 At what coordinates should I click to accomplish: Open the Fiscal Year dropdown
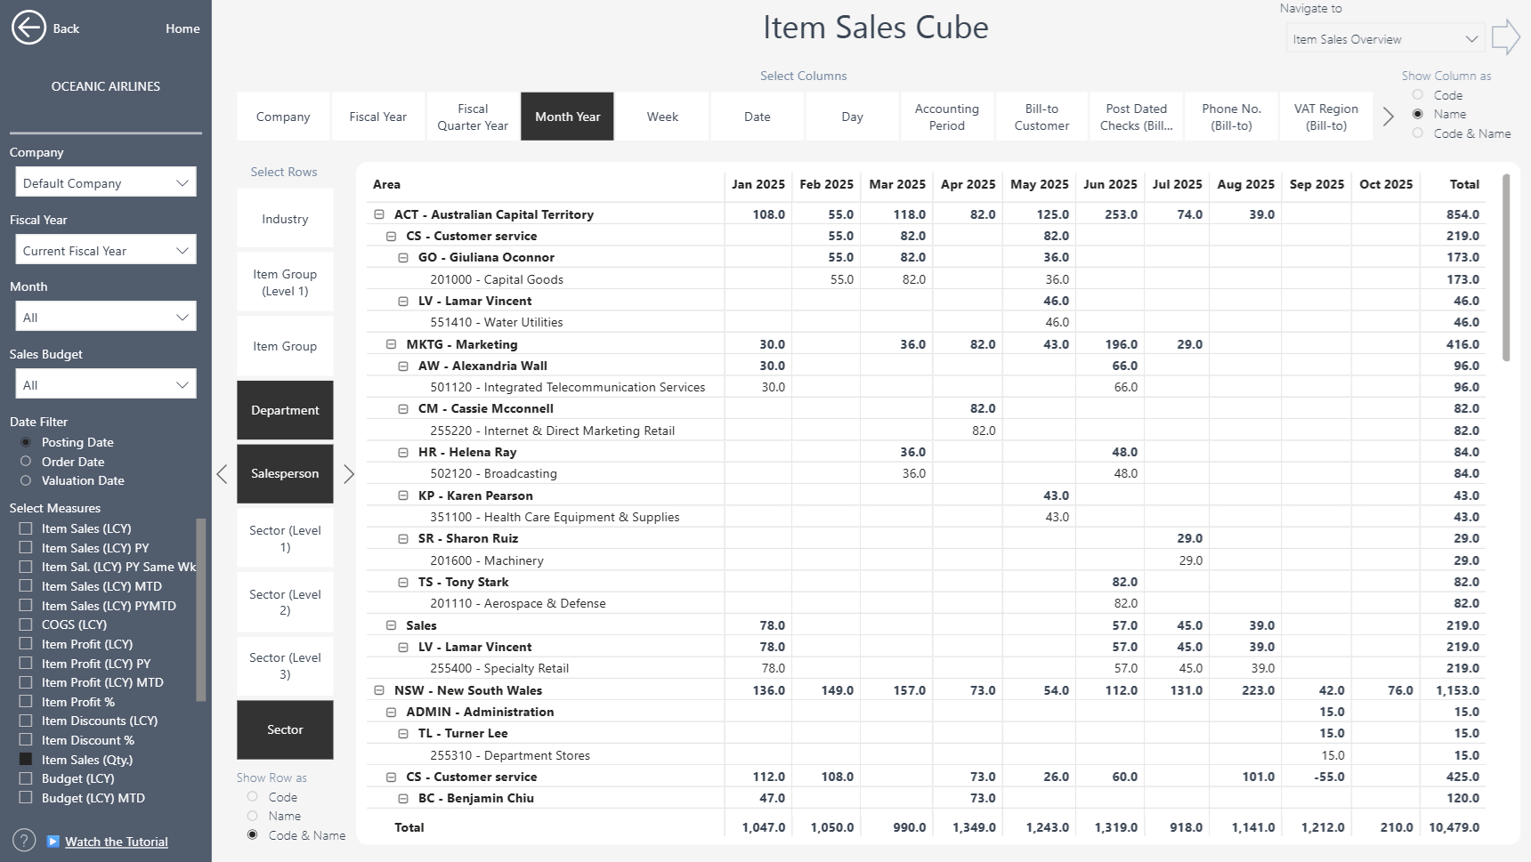point(106,251)
